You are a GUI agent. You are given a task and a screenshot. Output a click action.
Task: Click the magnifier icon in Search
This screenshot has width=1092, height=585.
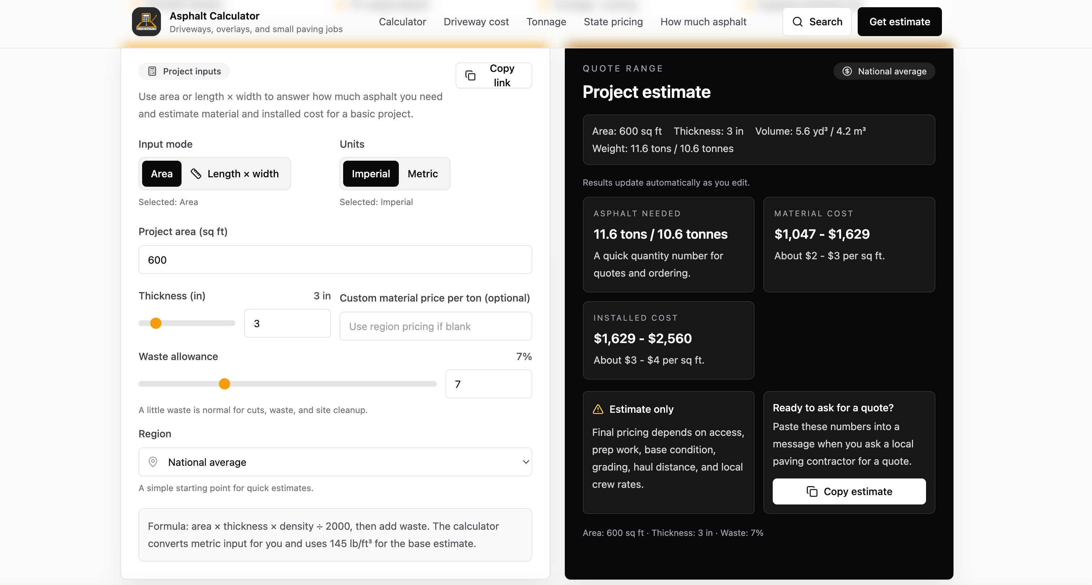tap(797, 22)
